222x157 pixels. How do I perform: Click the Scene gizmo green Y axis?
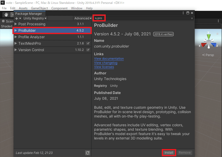click(209, 36)
